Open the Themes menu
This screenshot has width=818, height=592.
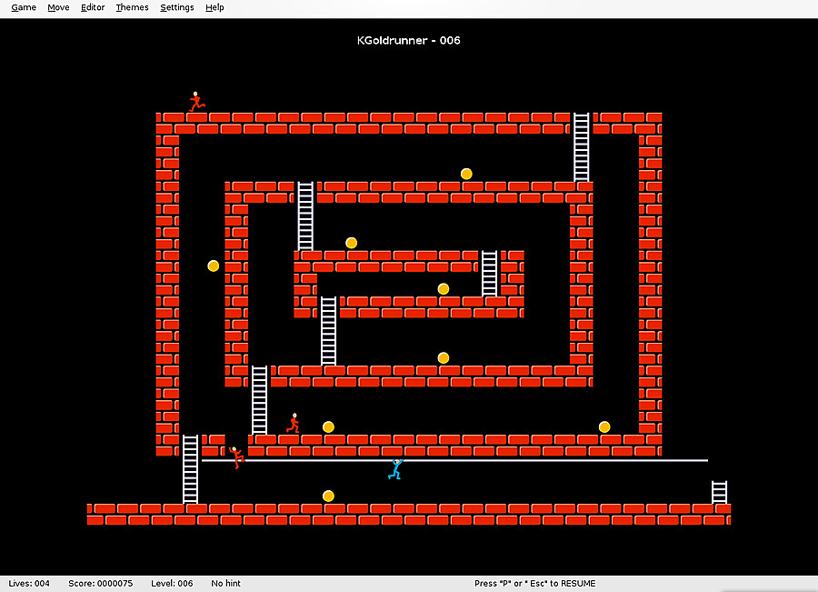132,7
